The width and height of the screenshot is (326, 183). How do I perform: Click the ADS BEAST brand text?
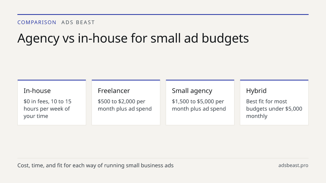[78, 23]
